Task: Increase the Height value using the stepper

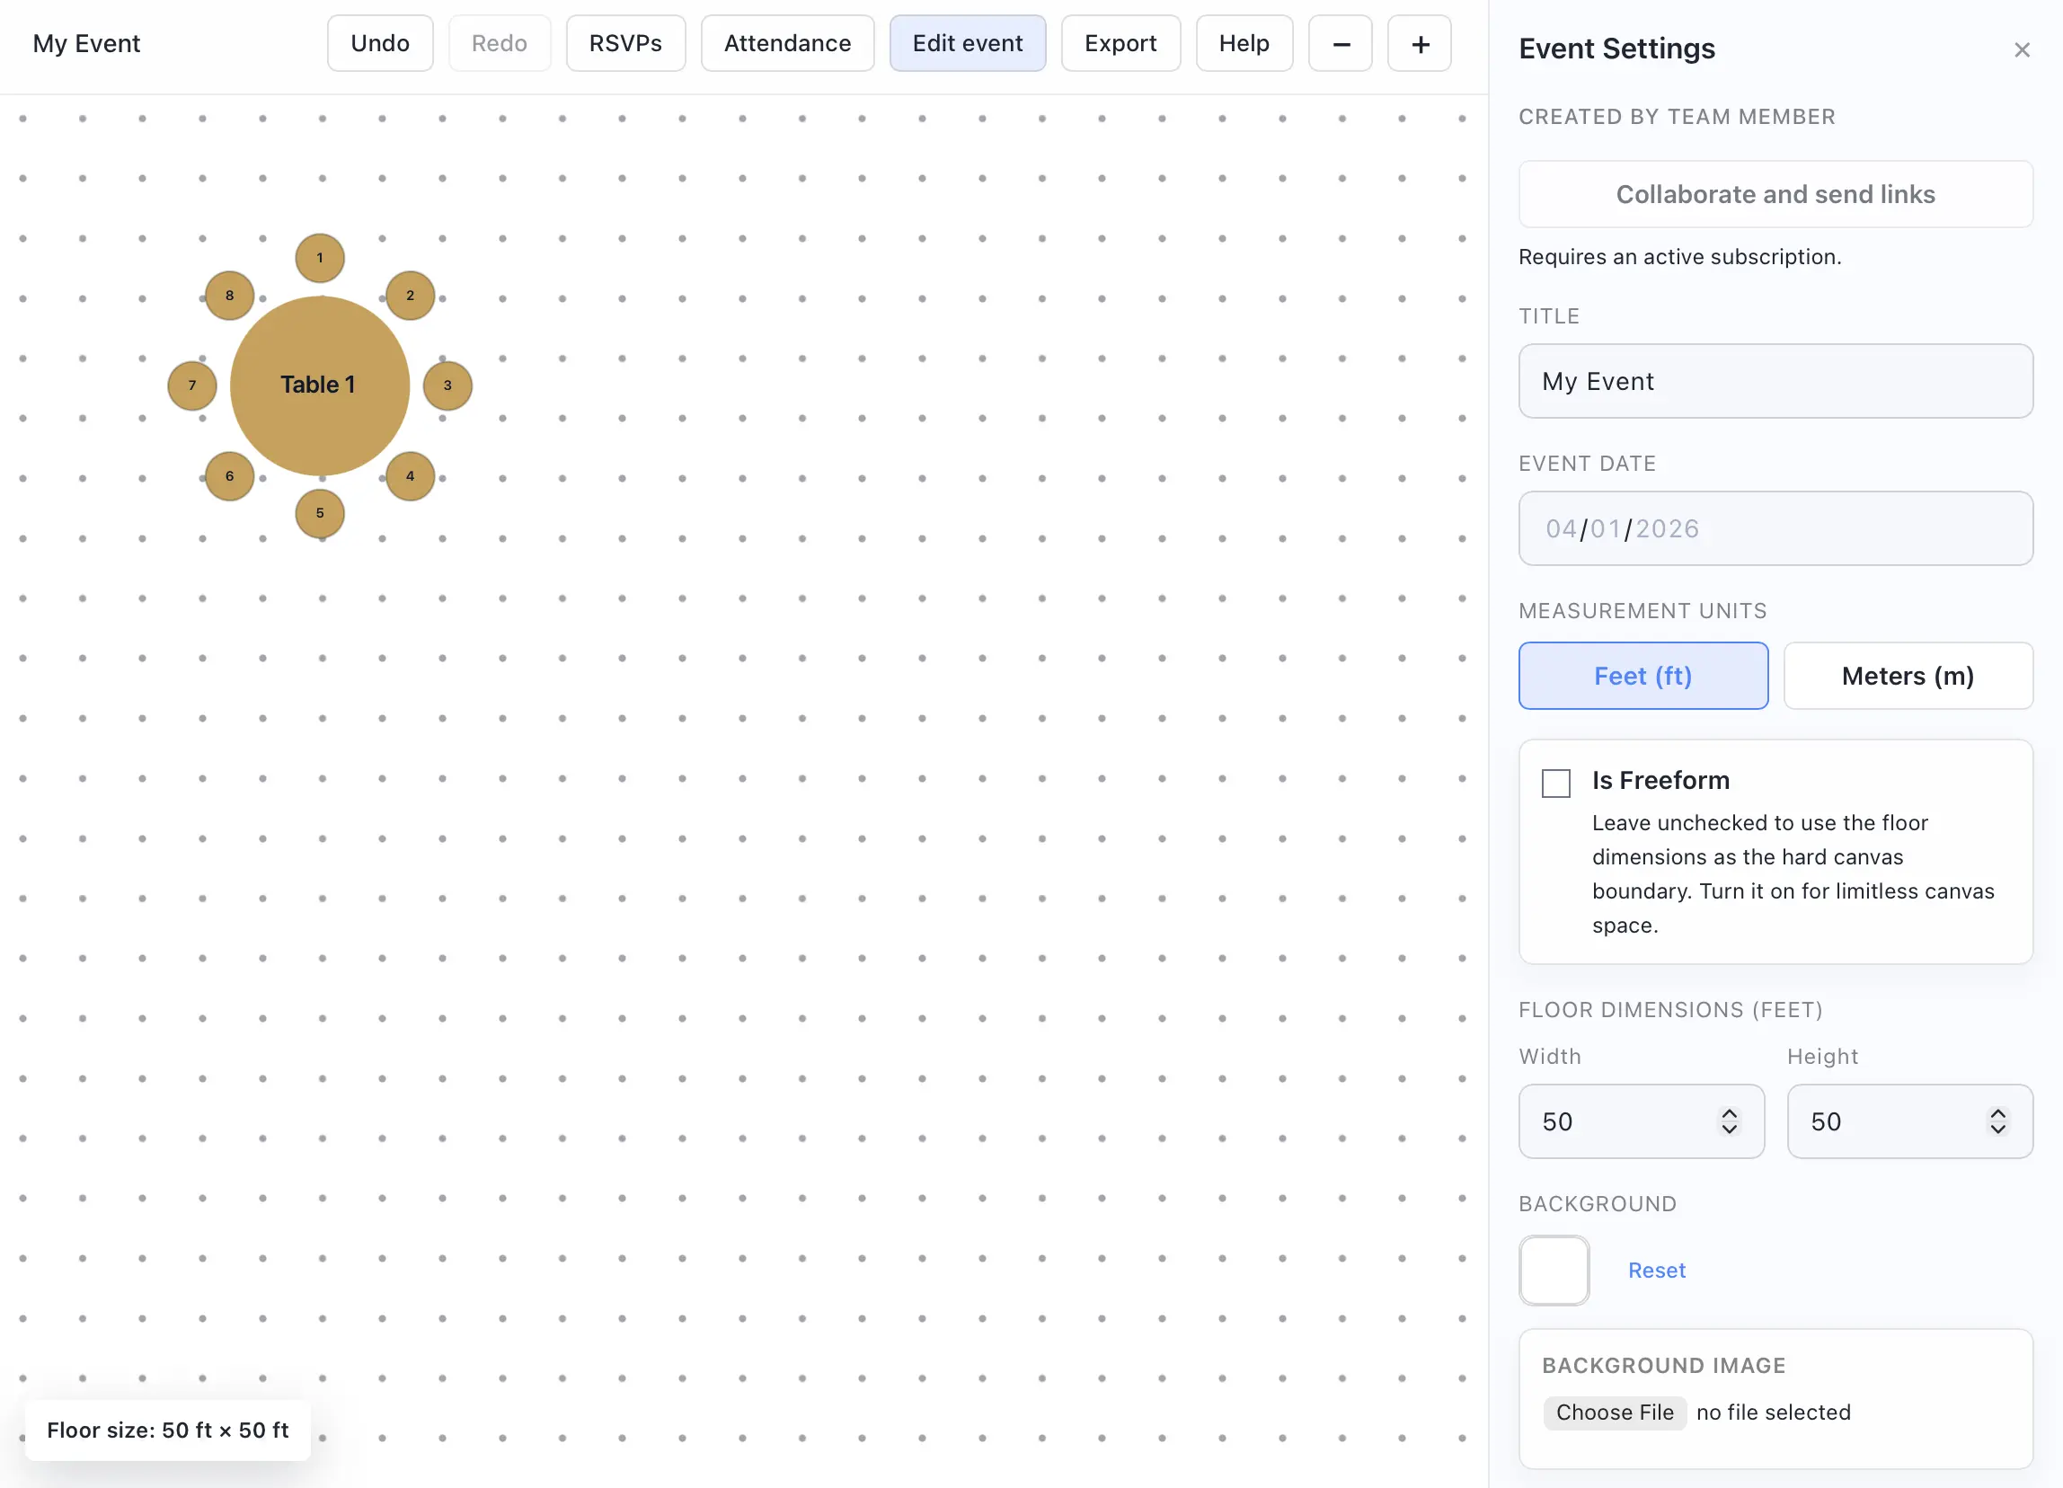Action: 1997,1112
